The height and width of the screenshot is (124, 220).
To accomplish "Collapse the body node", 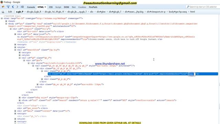I will [x=6, y=24].
